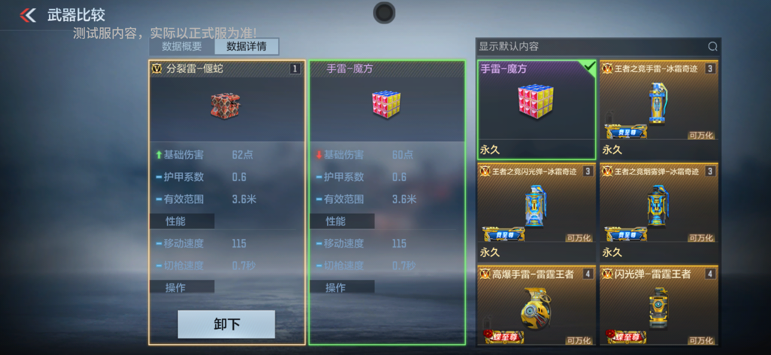Click the 可万化 tag on 闪光弹-雷霆王者 card
Image resolution: width=771 pixels, height=355 pixels.
coord(701,340)
